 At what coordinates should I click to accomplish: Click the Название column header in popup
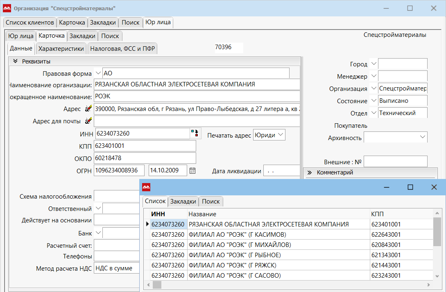[x=278, y=214]
